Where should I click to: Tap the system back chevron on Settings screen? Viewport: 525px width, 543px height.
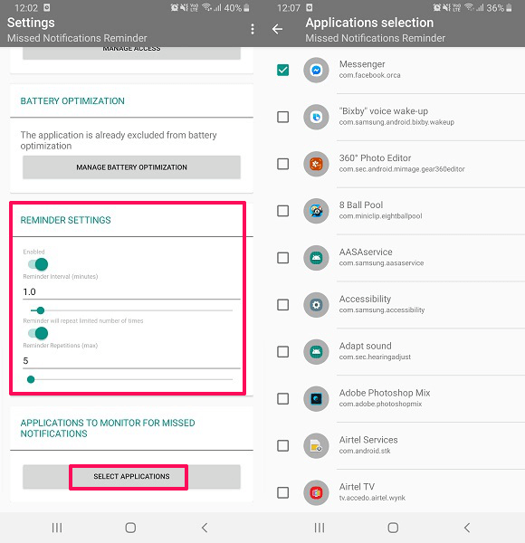205,528
